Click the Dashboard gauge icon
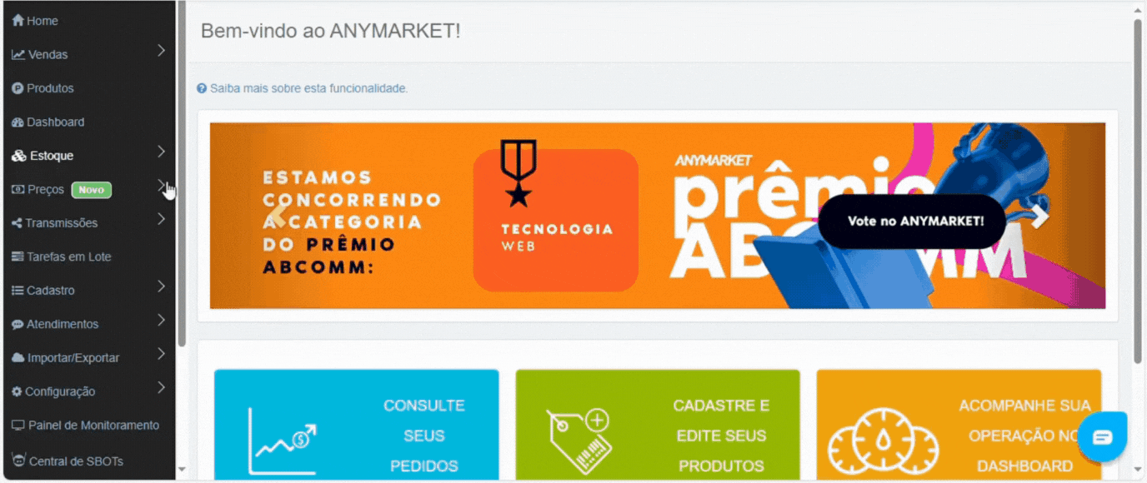The height and width of the screenshot is (483, 1147). click(18, 122)
